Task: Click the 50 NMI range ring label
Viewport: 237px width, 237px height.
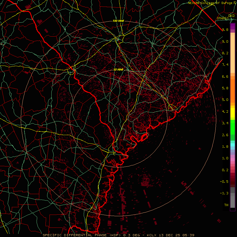Action: 118,70
